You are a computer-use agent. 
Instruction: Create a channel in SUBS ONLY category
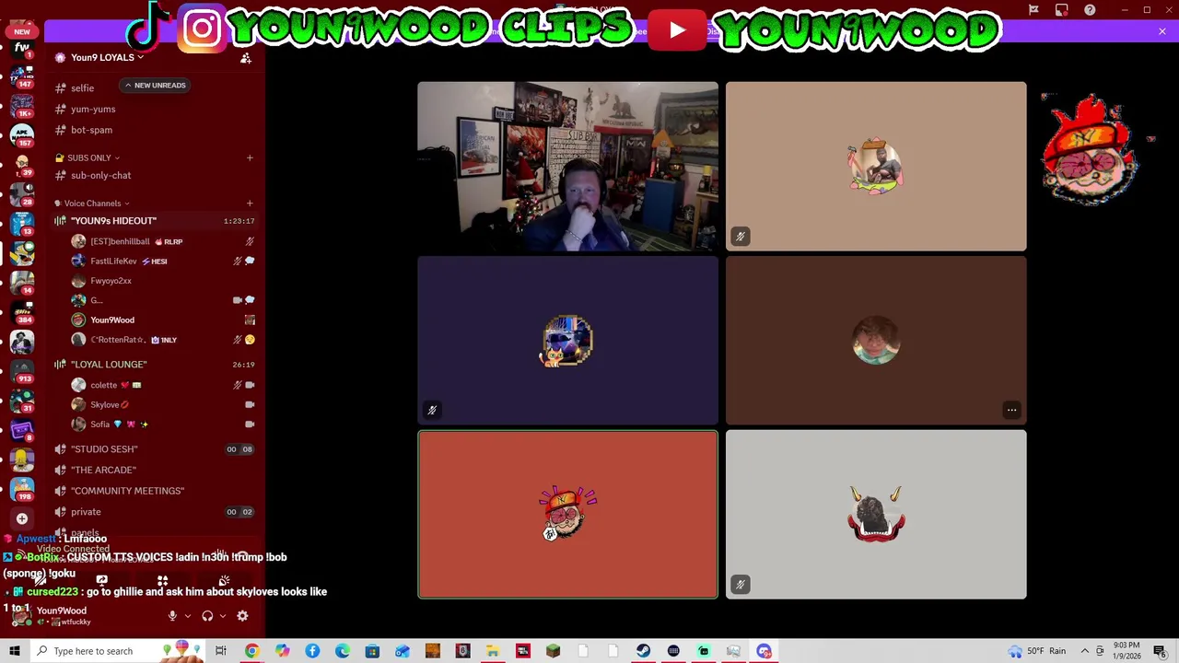point(250,157)
